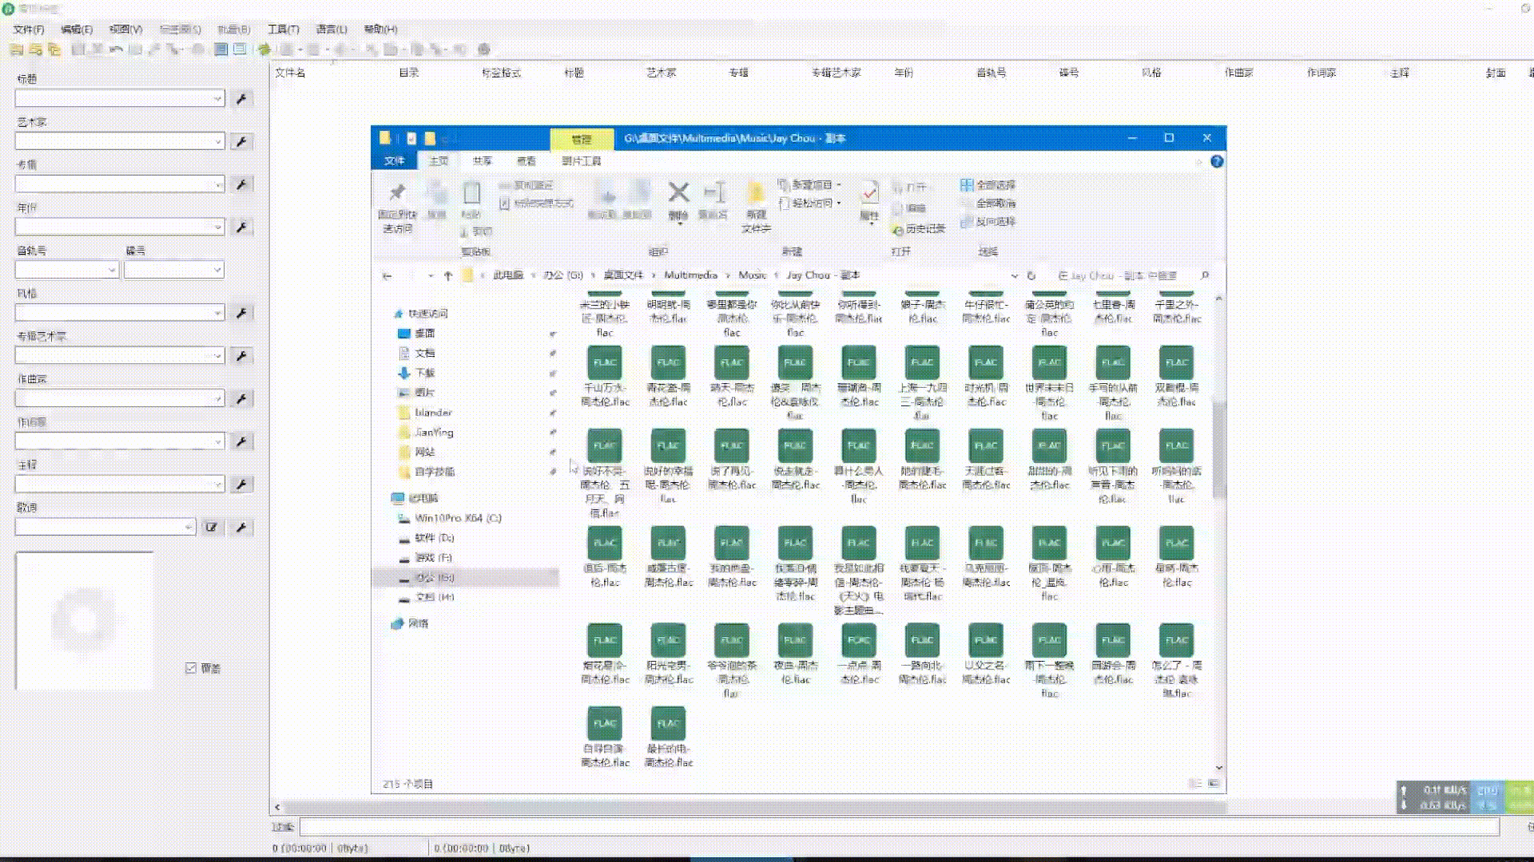Select 千山万水-周杰伦.flac file thumbnail

[x=605, y=363]
